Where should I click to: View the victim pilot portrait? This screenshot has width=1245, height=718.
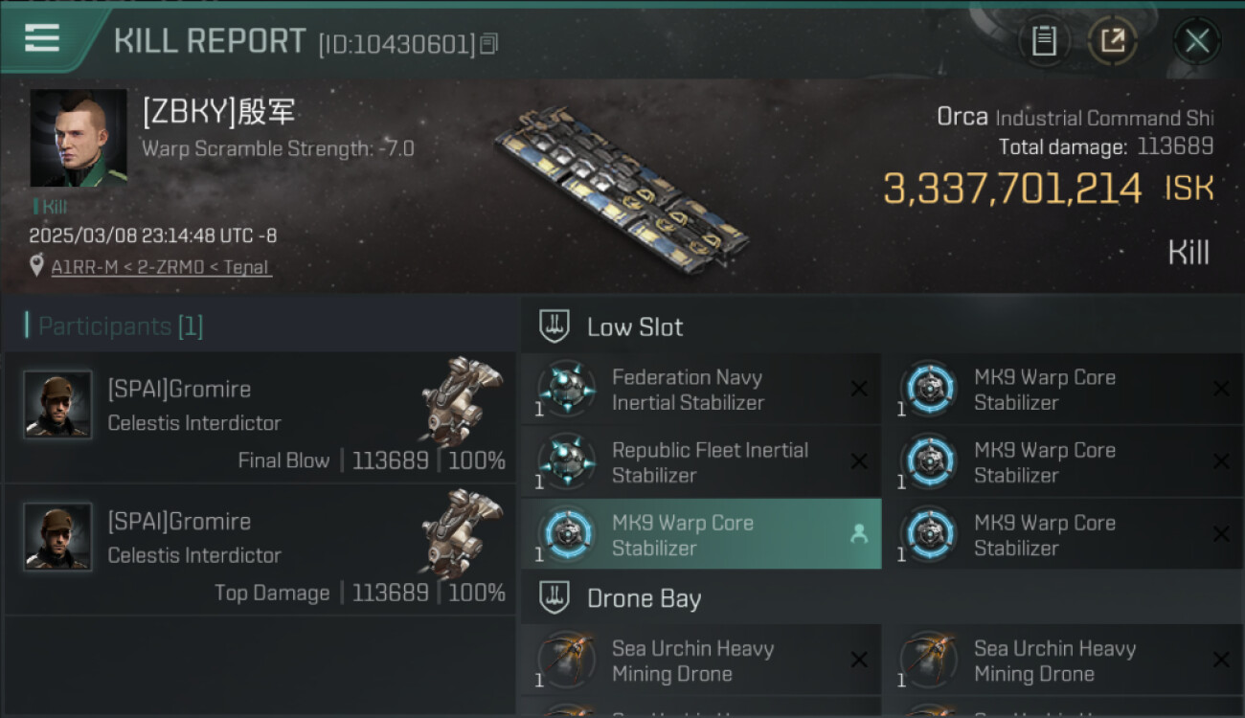tap(79, 138)
